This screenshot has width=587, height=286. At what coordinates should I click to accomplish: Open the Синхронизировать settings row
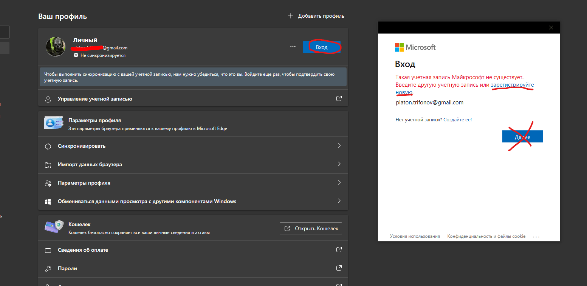[x=193, y=146]
